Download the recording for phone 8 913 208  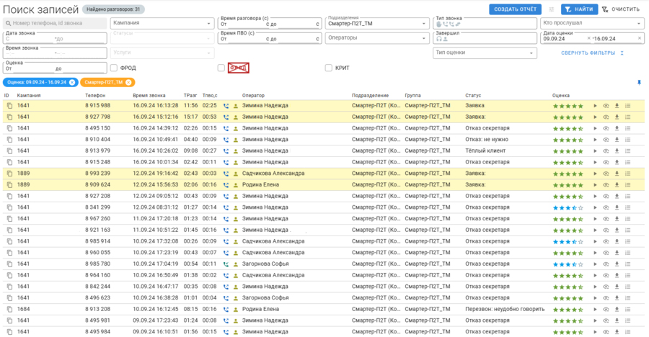pos(617,310)
